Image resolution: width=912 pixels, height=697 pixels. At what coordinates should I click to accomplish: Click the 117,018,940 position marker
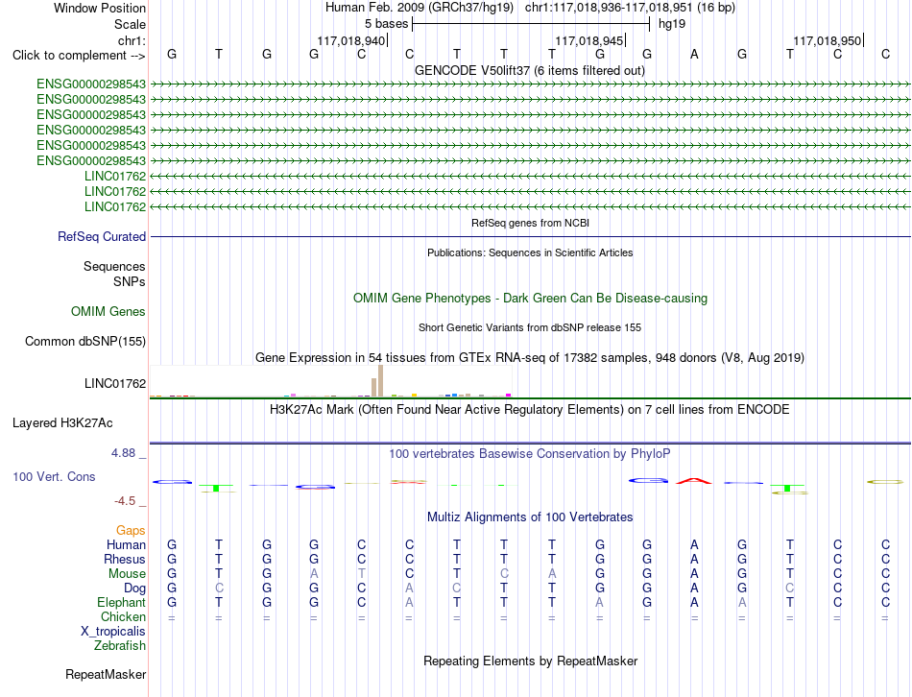(351, 40)
